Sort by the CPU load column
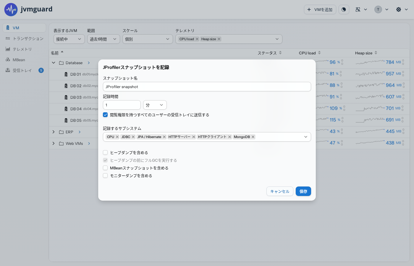The width and height of the screenshot is (414, 266). (310, 53)
